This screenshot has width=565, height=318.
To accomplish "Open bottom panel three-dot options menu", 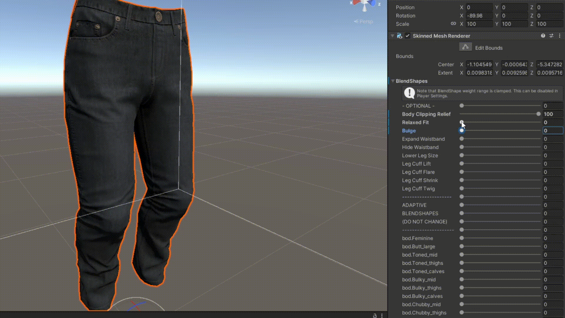I will [382, 315].
